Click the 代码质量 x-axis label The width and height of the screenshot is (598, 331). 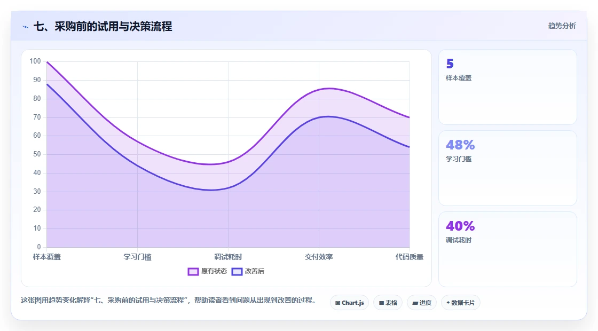click(x=409, y=257)
